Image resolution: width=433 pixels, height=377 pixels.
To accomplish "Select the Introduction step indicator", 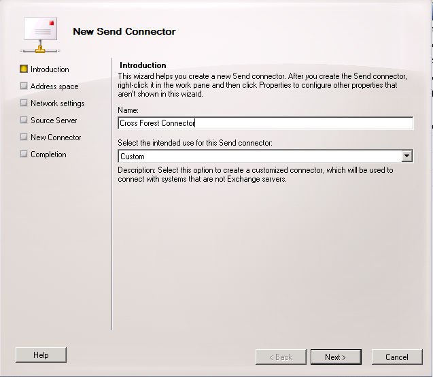I will click(24, 69).
